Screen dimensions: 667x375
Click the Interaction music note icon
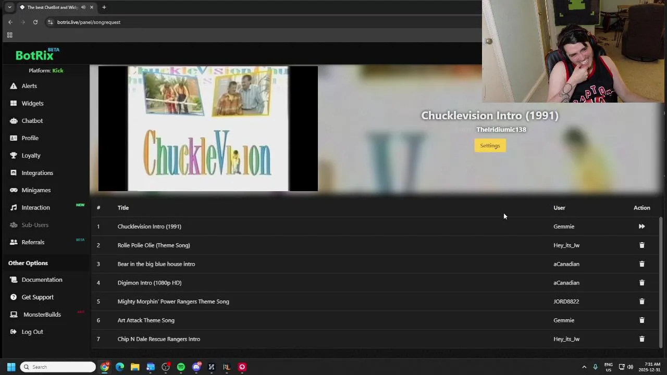tap(14, 207)
